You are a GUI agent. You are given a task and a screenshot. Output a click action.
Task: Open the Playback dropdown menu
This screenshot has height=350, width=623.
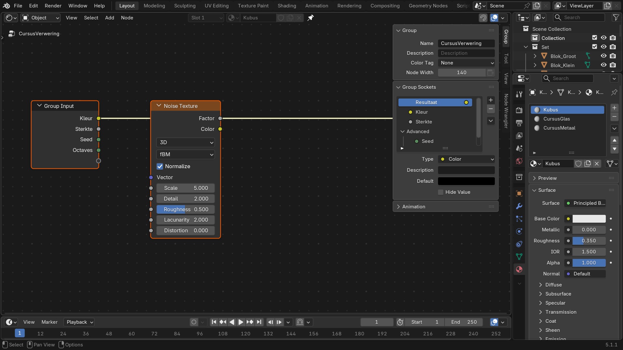[x=79, y=322]
